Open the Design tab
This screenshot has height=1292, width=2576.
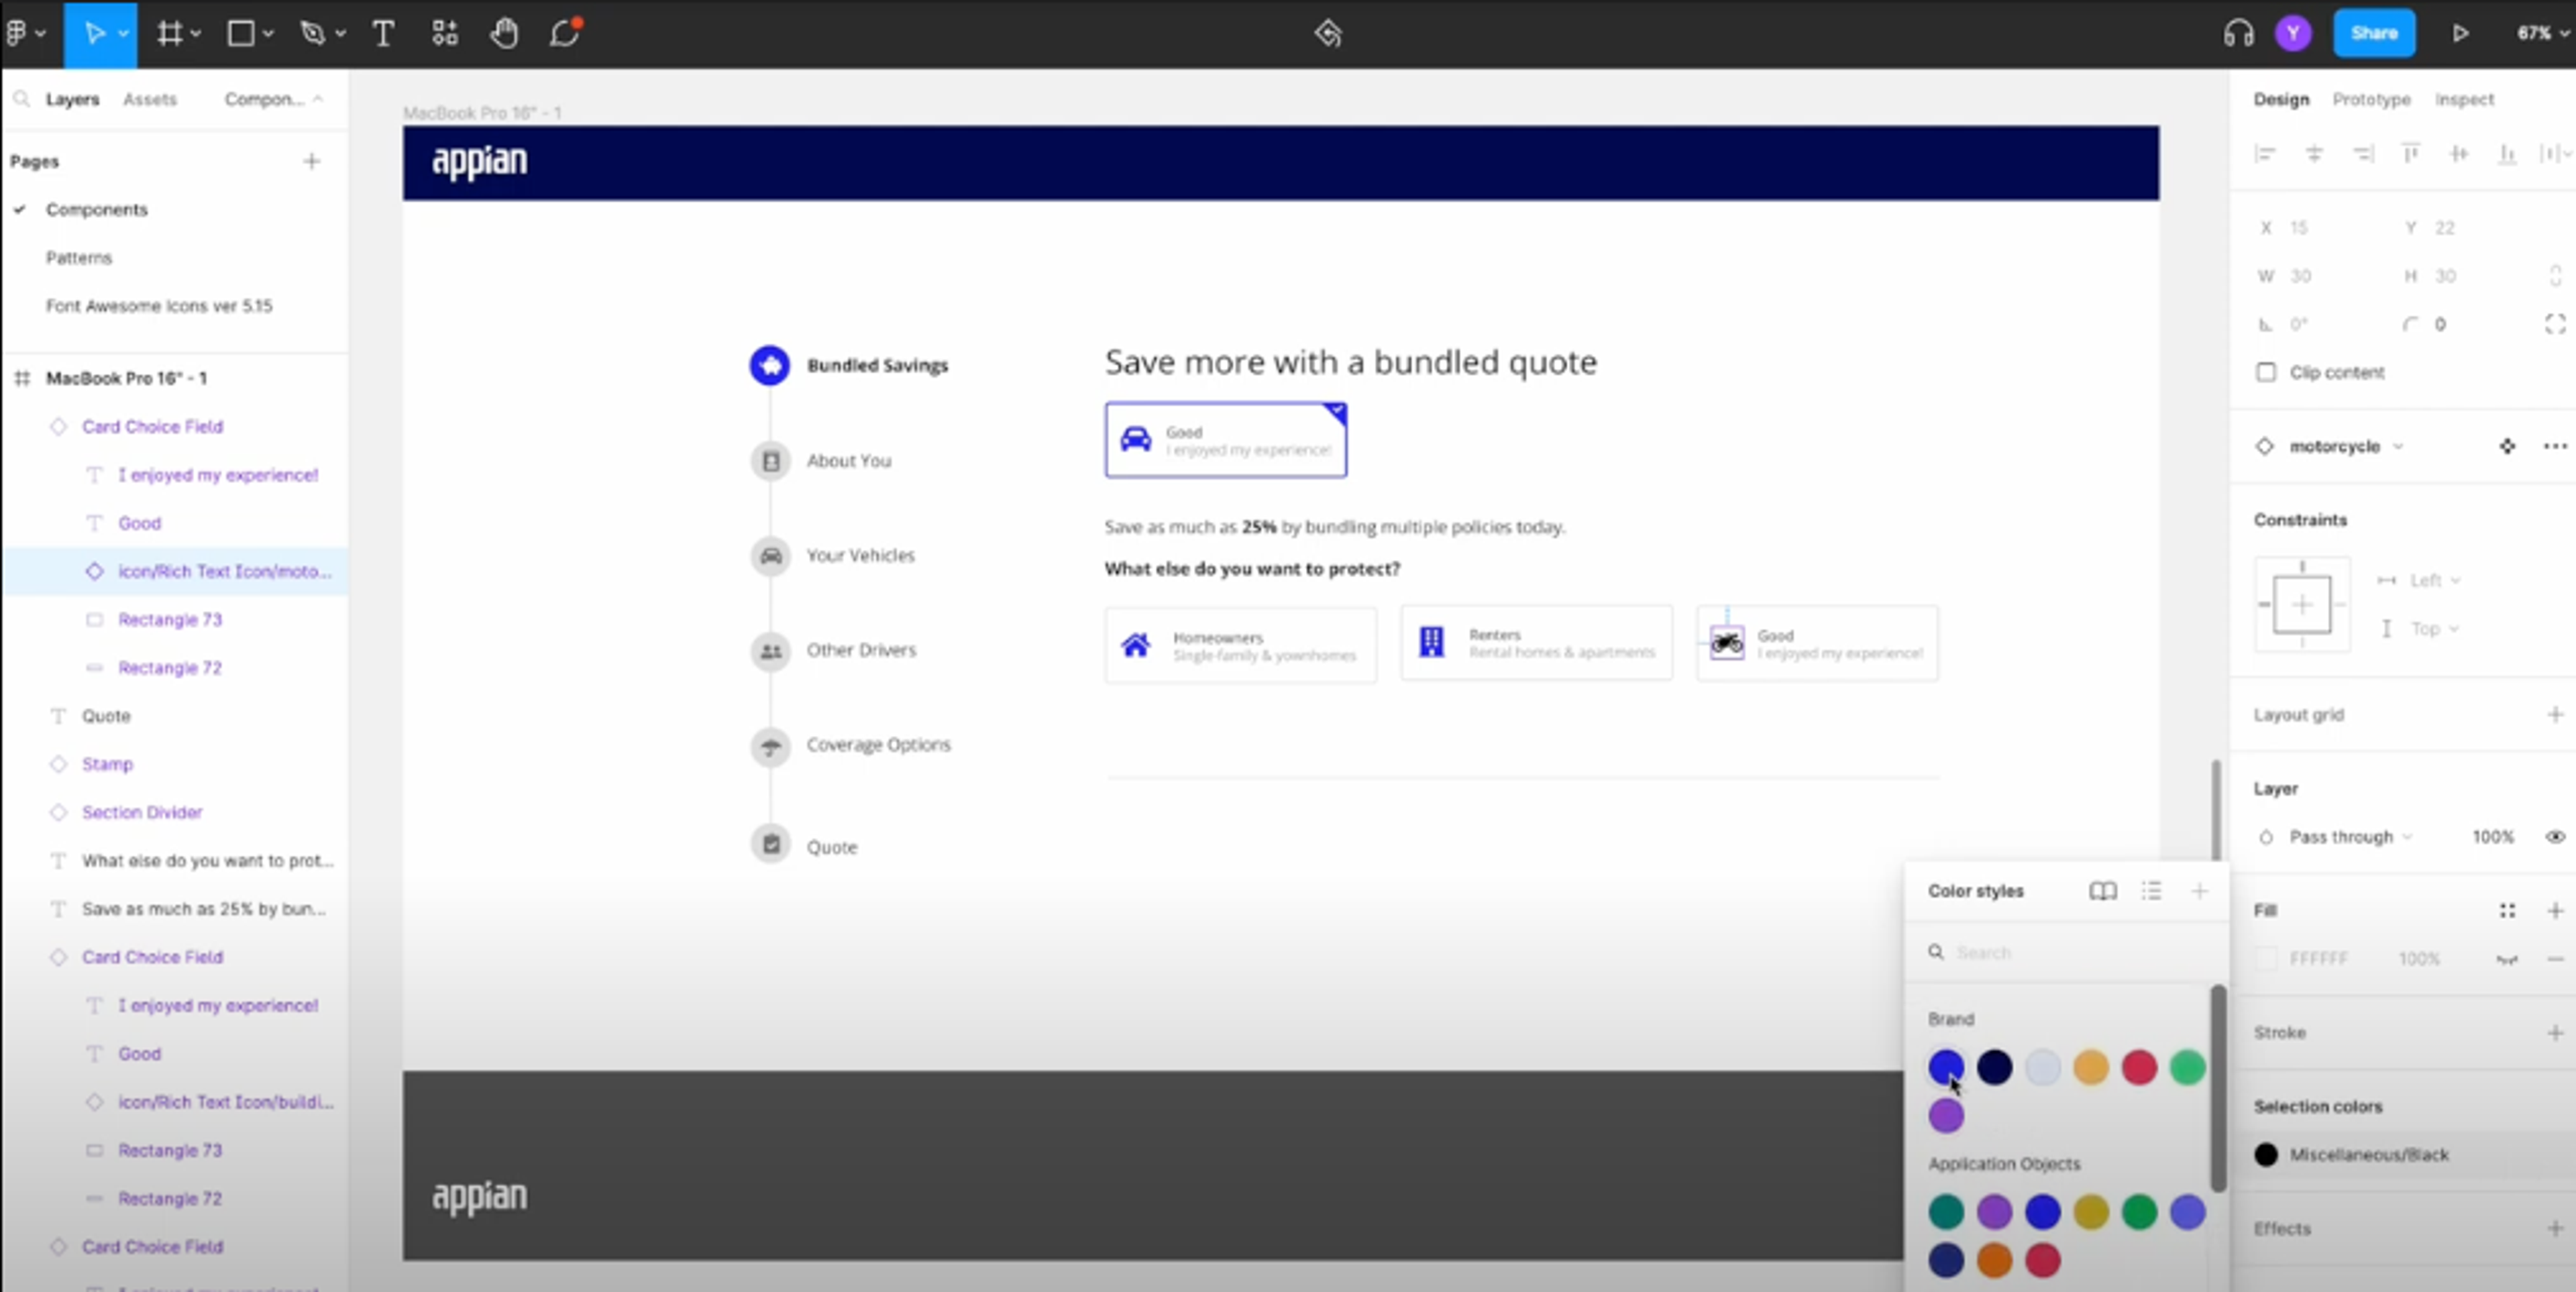click(2281, 99)
